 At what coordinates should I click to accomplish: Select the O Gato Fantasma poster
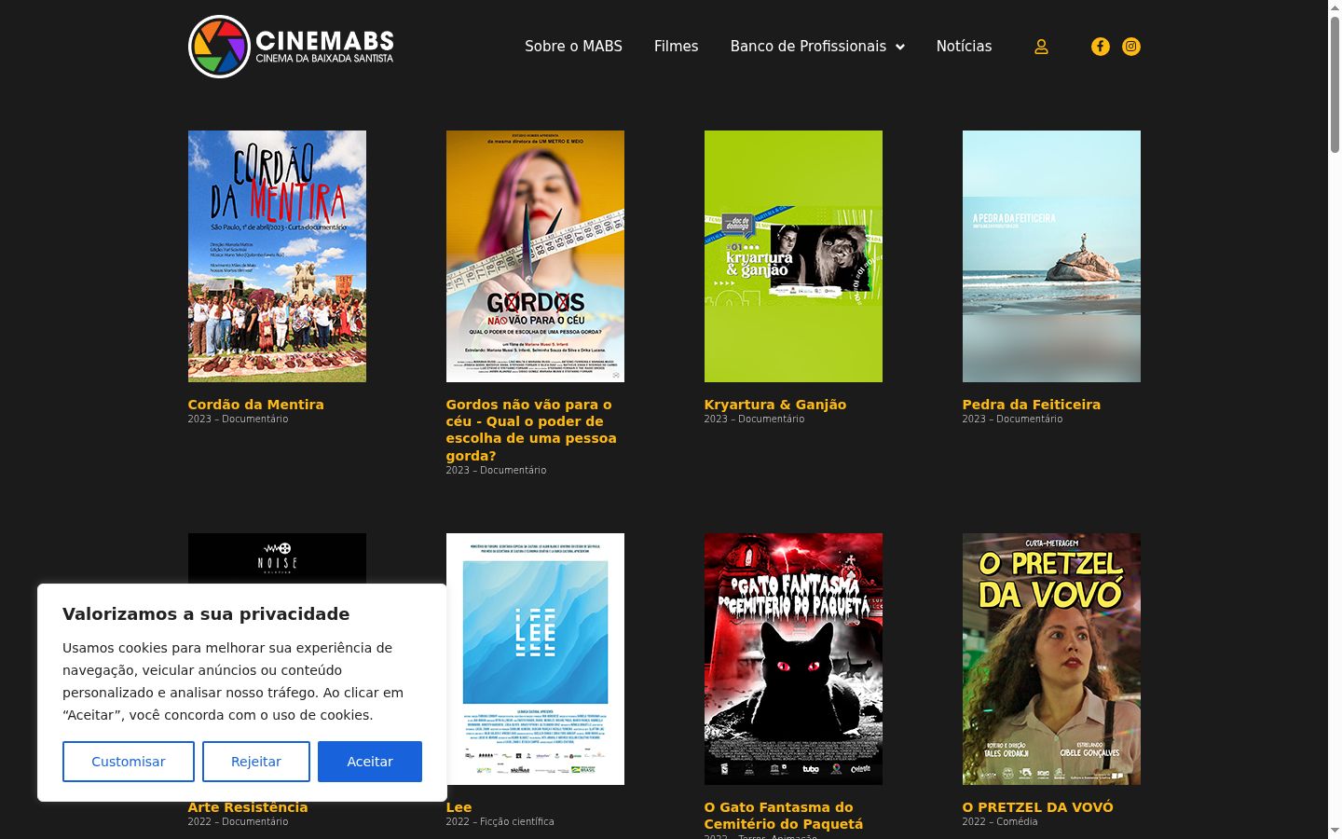click(793, 659)
